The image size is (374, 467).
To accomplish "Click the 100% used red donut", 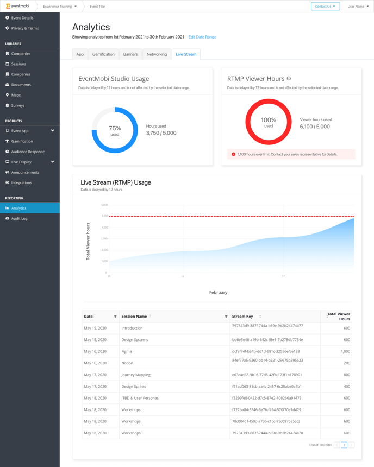I will tap(269, 122).
